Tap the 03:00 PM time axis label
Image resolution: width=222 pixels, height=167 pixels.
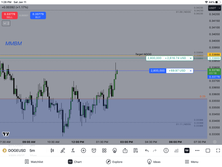coord(126,142)
